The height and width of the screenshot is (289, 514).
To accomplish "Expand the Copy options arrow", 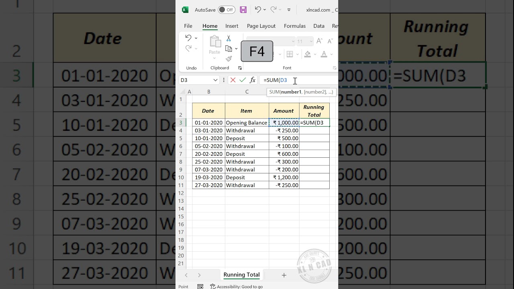I will tap(236, 49).
